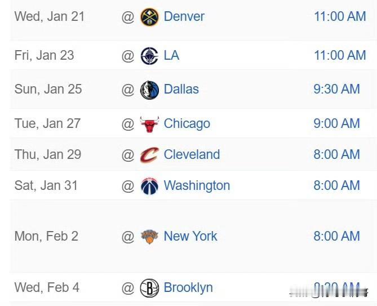The height and width of the screenshot is (306, 377).
Task: Open the Washington team link
Action: [197, 186]
